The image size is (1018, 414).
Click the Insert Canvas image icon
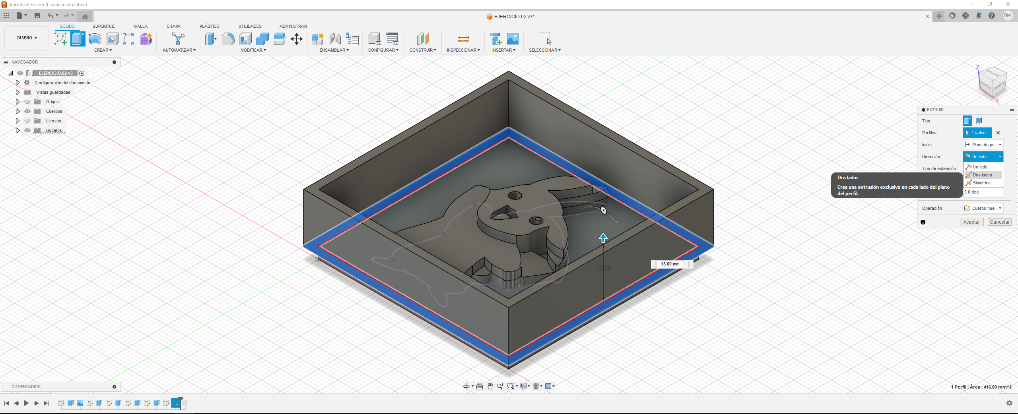pos(513,39)
